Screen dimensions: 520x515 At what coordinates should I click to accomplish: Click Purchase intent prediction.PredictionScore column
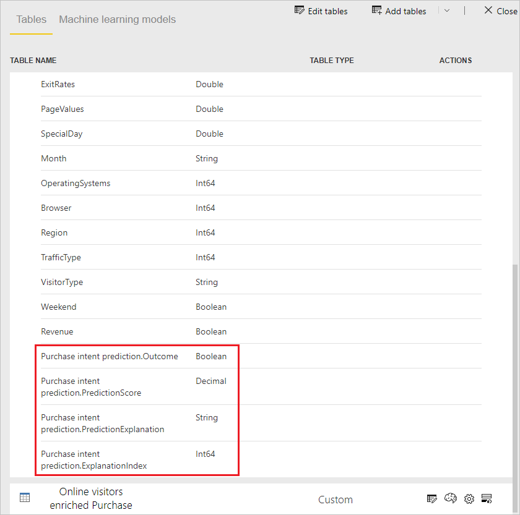coord(91,387)
